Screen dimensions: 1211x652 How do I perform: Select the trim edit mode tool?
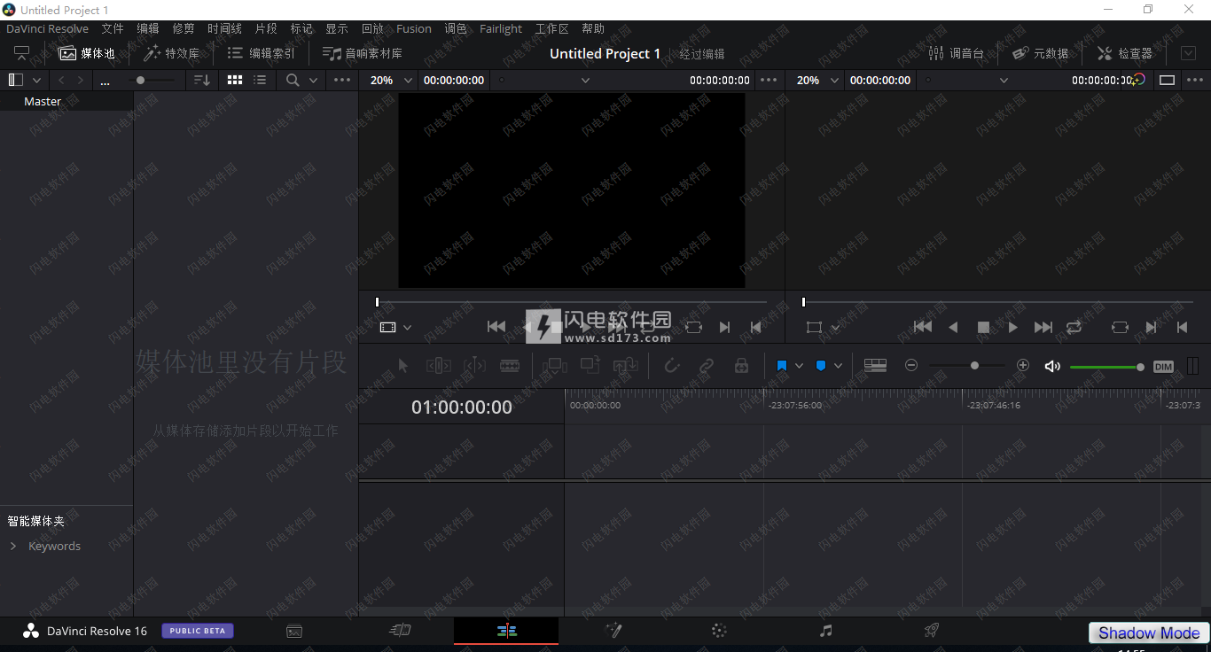tap(439, 365)
